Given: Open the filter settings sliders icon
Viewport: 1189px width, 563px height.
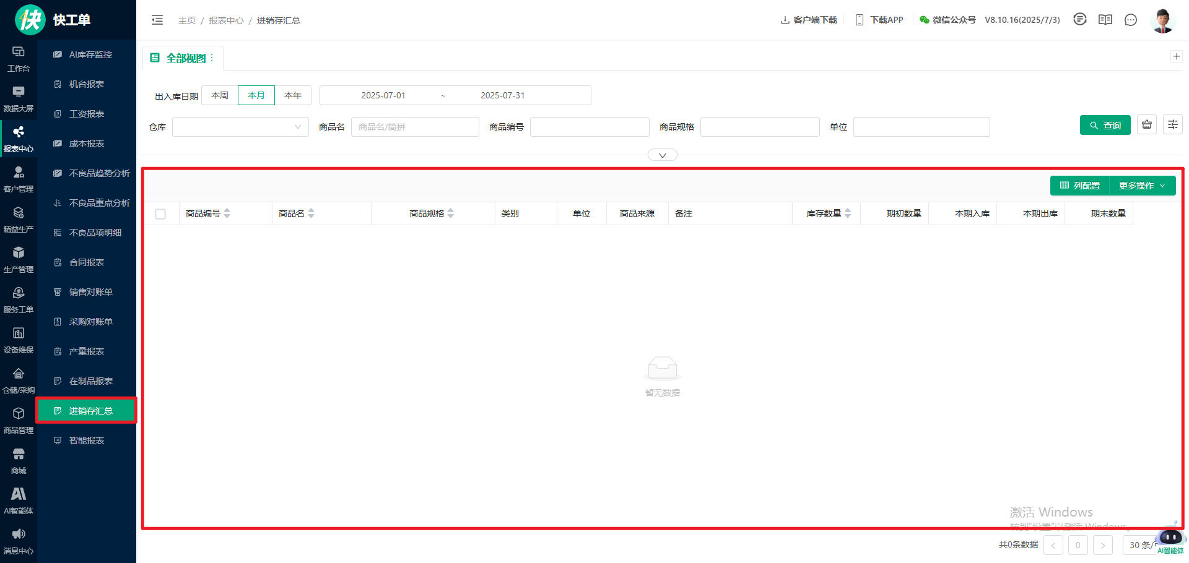Looking at the screenshot, I should (x=1173, y=125).
